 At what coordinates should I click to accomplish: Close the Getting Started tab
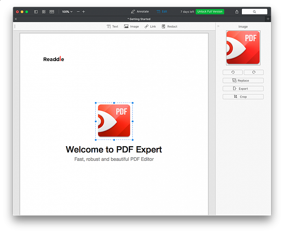click(x=16, y=19)
